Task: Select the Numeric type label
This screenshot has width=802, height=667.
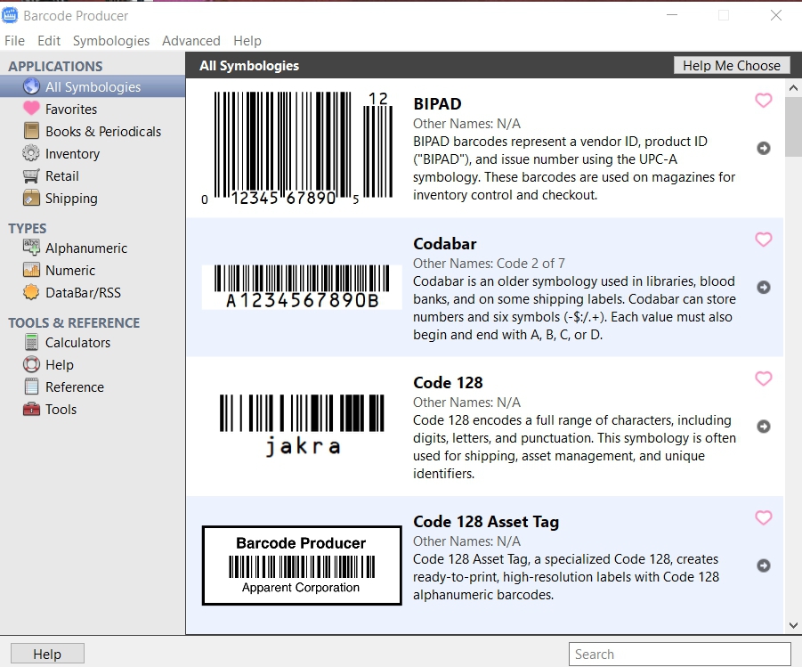Action: (x=70, y=271)
